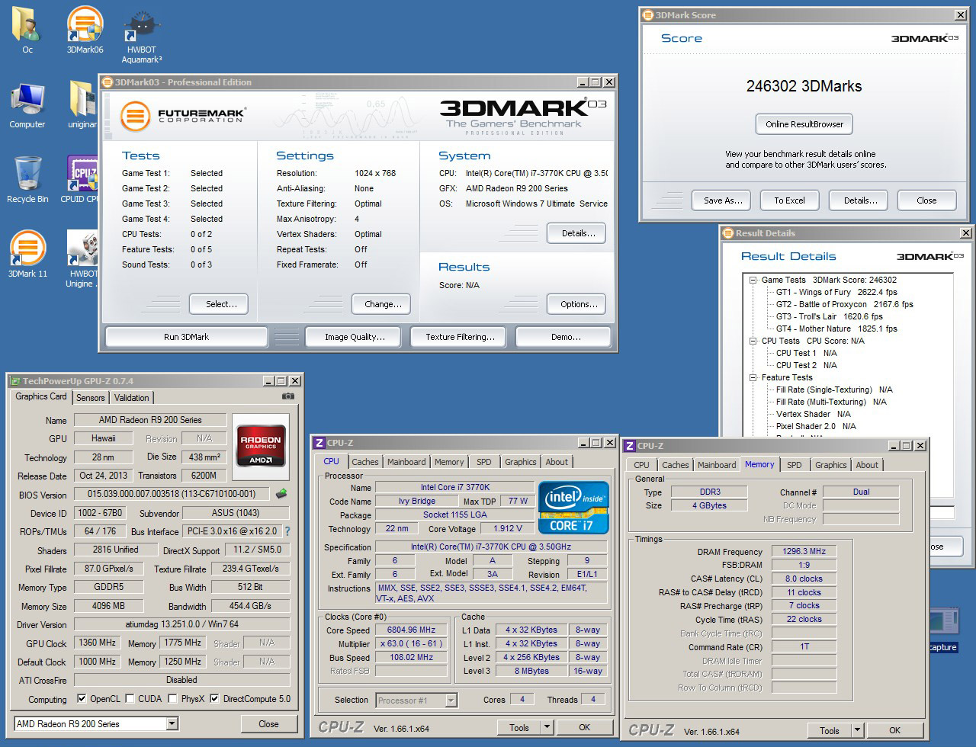976x747 pixels.
Task: Click the Radeon Graphics logo in GPU-Z
Action: 261,444
